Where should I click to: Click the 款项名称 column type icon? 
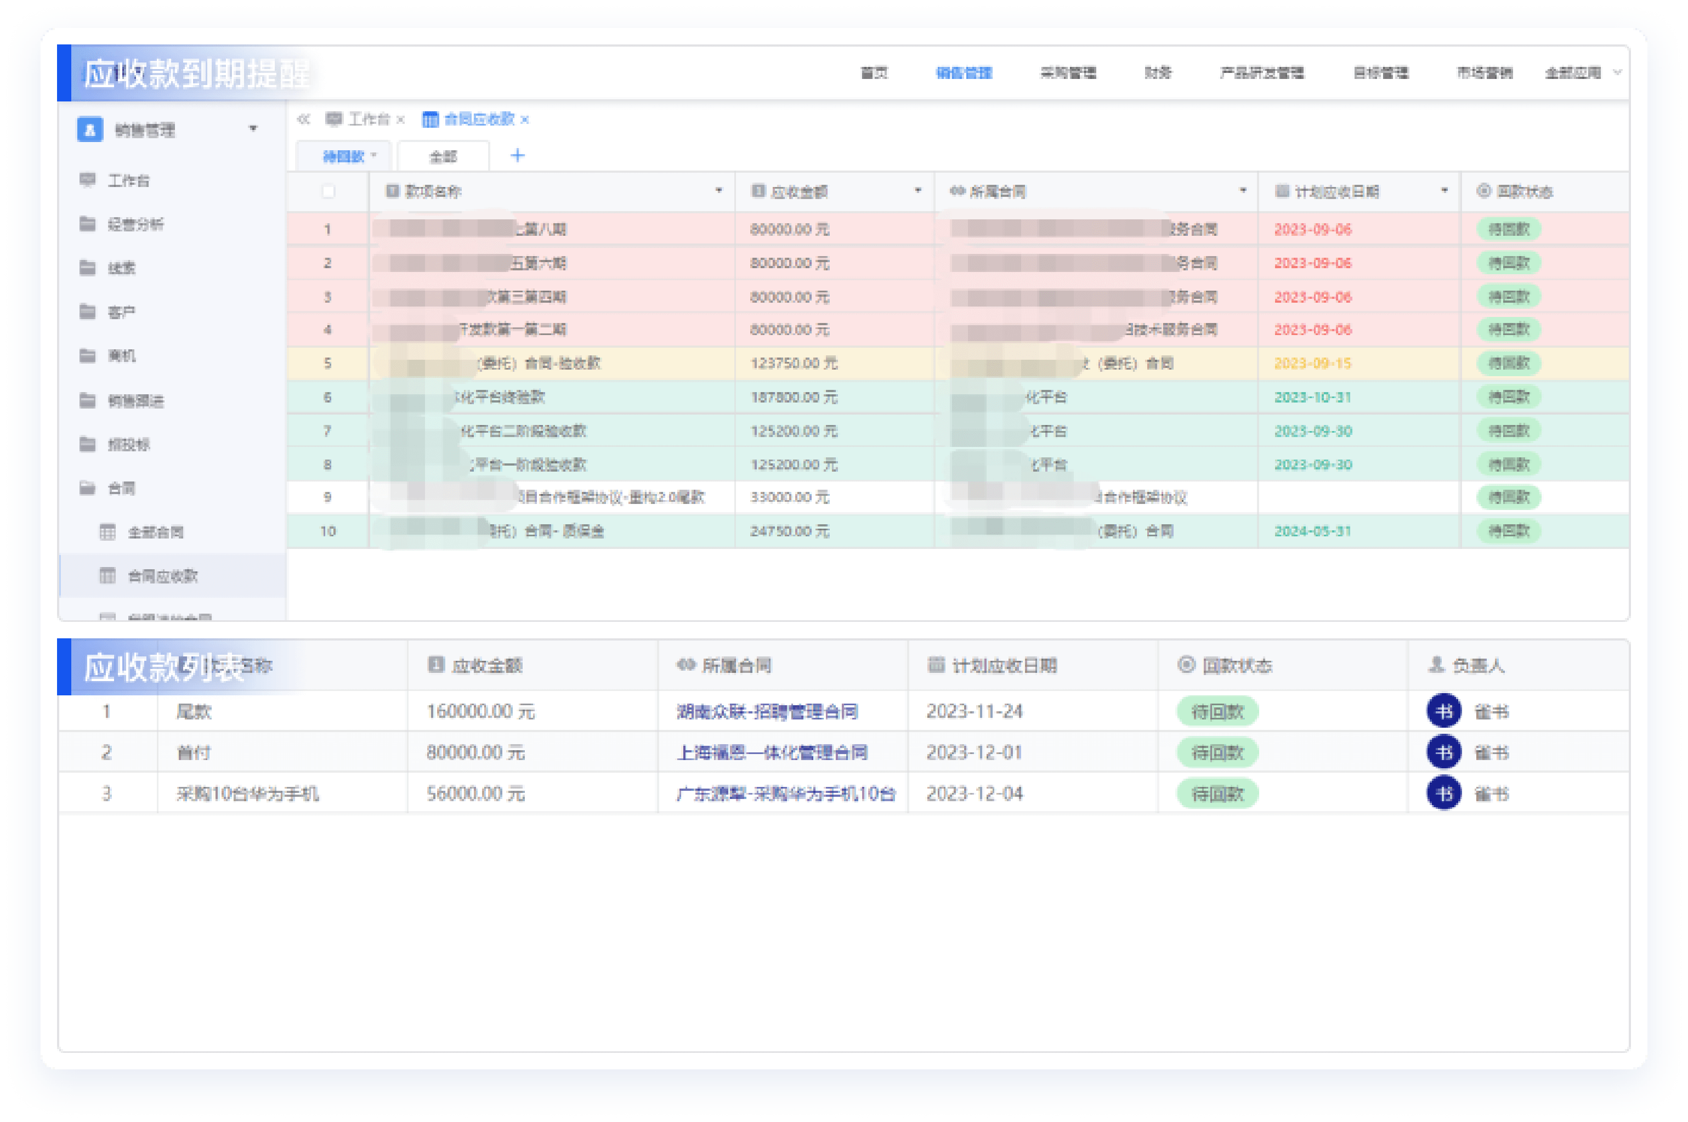pos(392,190)
